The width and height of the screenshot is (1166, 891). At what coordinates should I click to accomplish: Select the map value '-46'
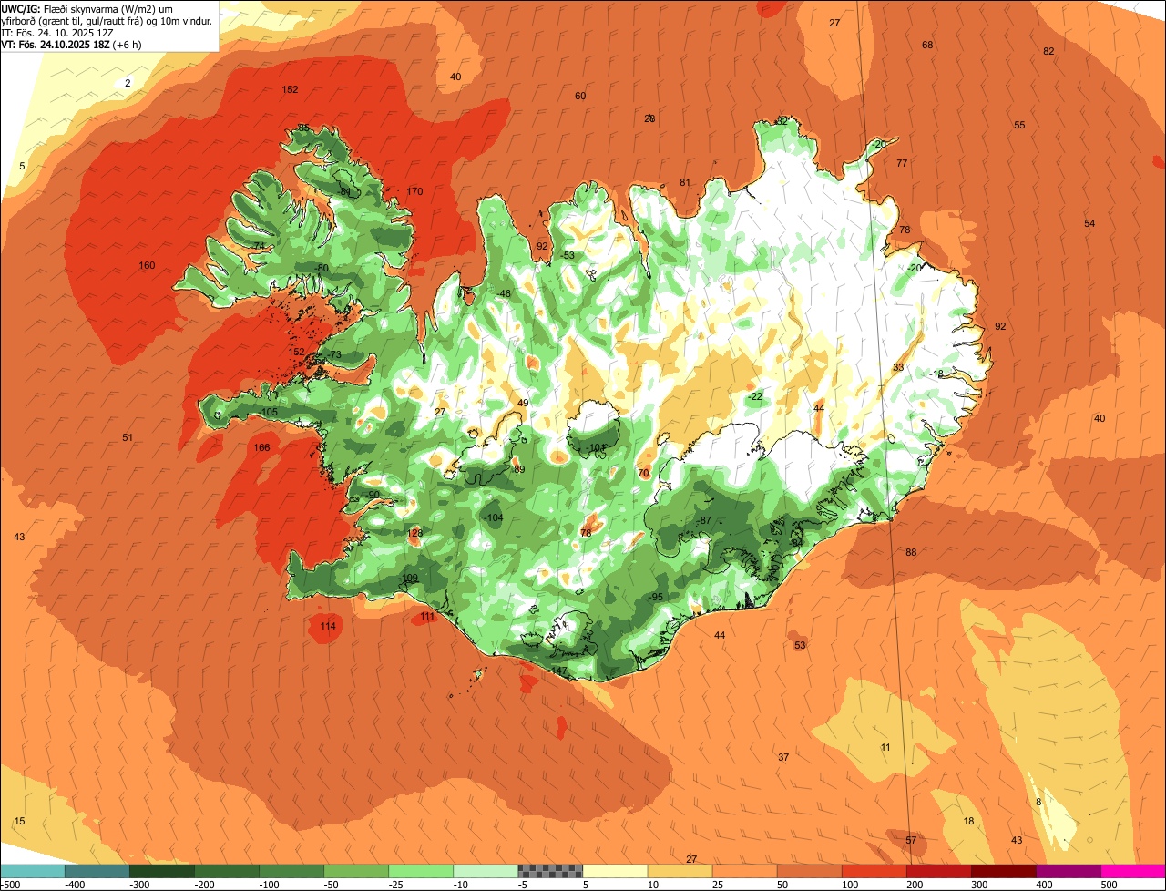coord(503,293)
